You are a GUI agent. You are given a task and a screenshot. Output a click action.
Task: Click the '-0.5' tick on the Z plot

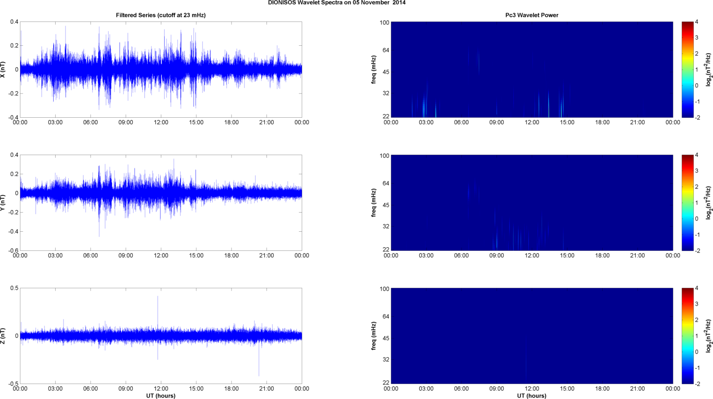(x=13, y=384)
